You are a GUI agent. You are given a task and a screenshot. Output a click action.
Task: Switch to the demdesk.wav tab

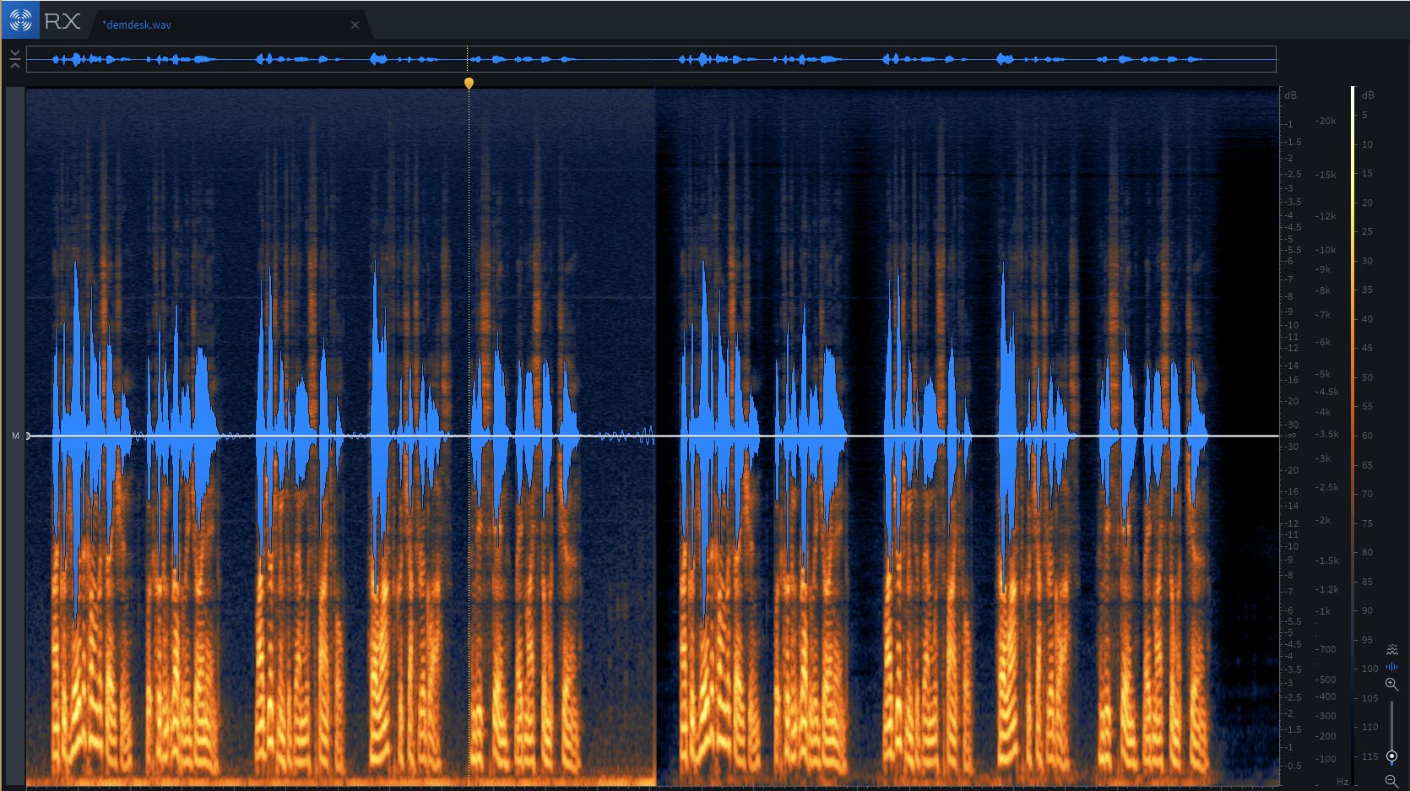138,25
